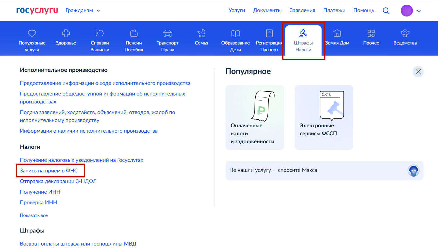
Task: Open the user profile dropdown arrow
Action: click(x=419, y=11)
